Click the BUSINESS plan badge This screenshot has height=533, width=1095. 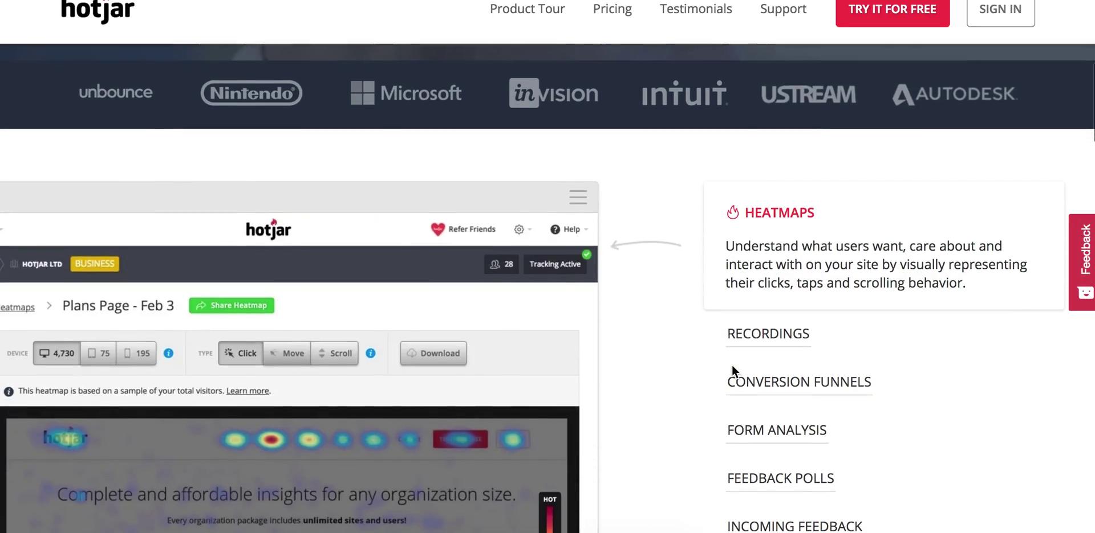pyautogui.click(x=95, y=264)
